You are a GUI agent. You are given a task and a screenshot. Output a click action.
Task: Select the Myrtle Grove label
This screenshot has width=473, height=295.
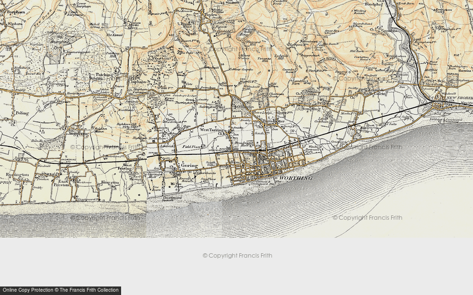click(x=133, y=26)
